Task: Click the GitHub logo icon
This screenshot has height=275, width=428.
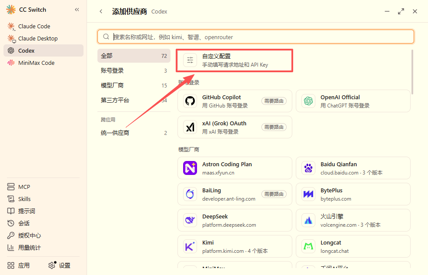Action: click(190, 101)
